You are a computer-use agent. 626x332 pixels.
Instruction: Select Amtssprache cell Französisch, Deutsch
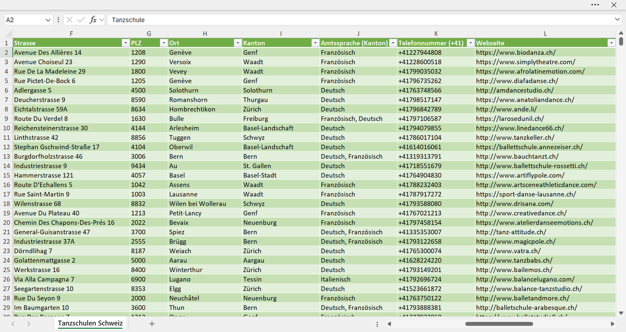pos(358,119)
